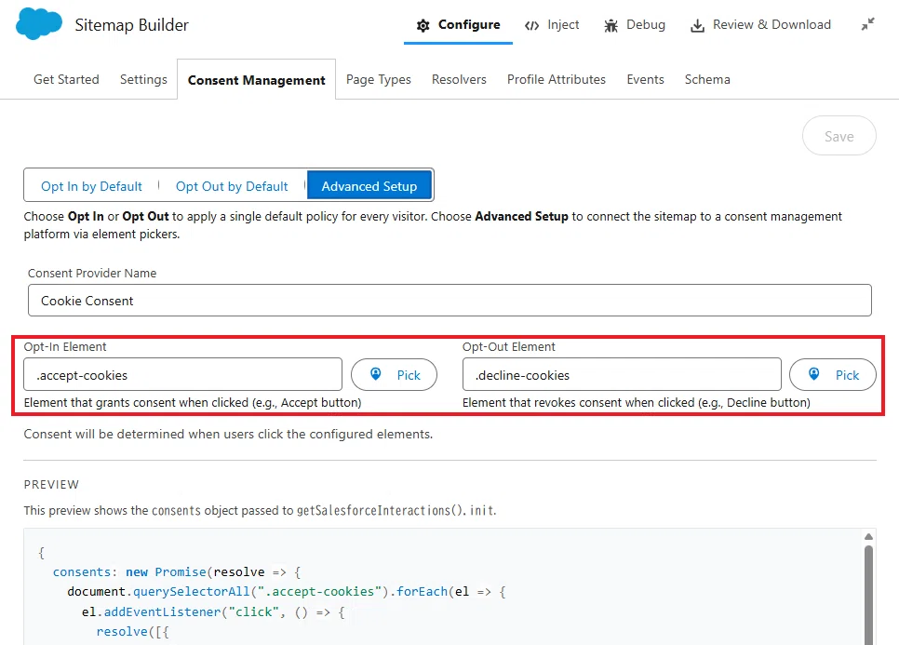Click the Sitemap Builder title

(x=131, y=24)
